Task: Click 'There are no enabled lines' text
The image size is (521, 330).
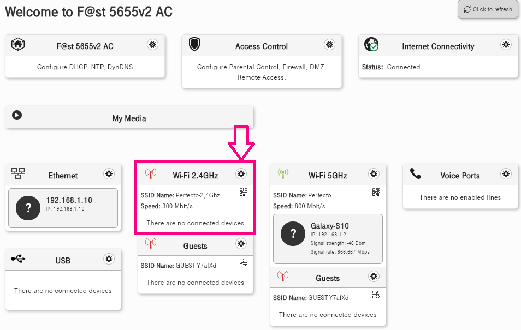Action: [x=460, y=197]
